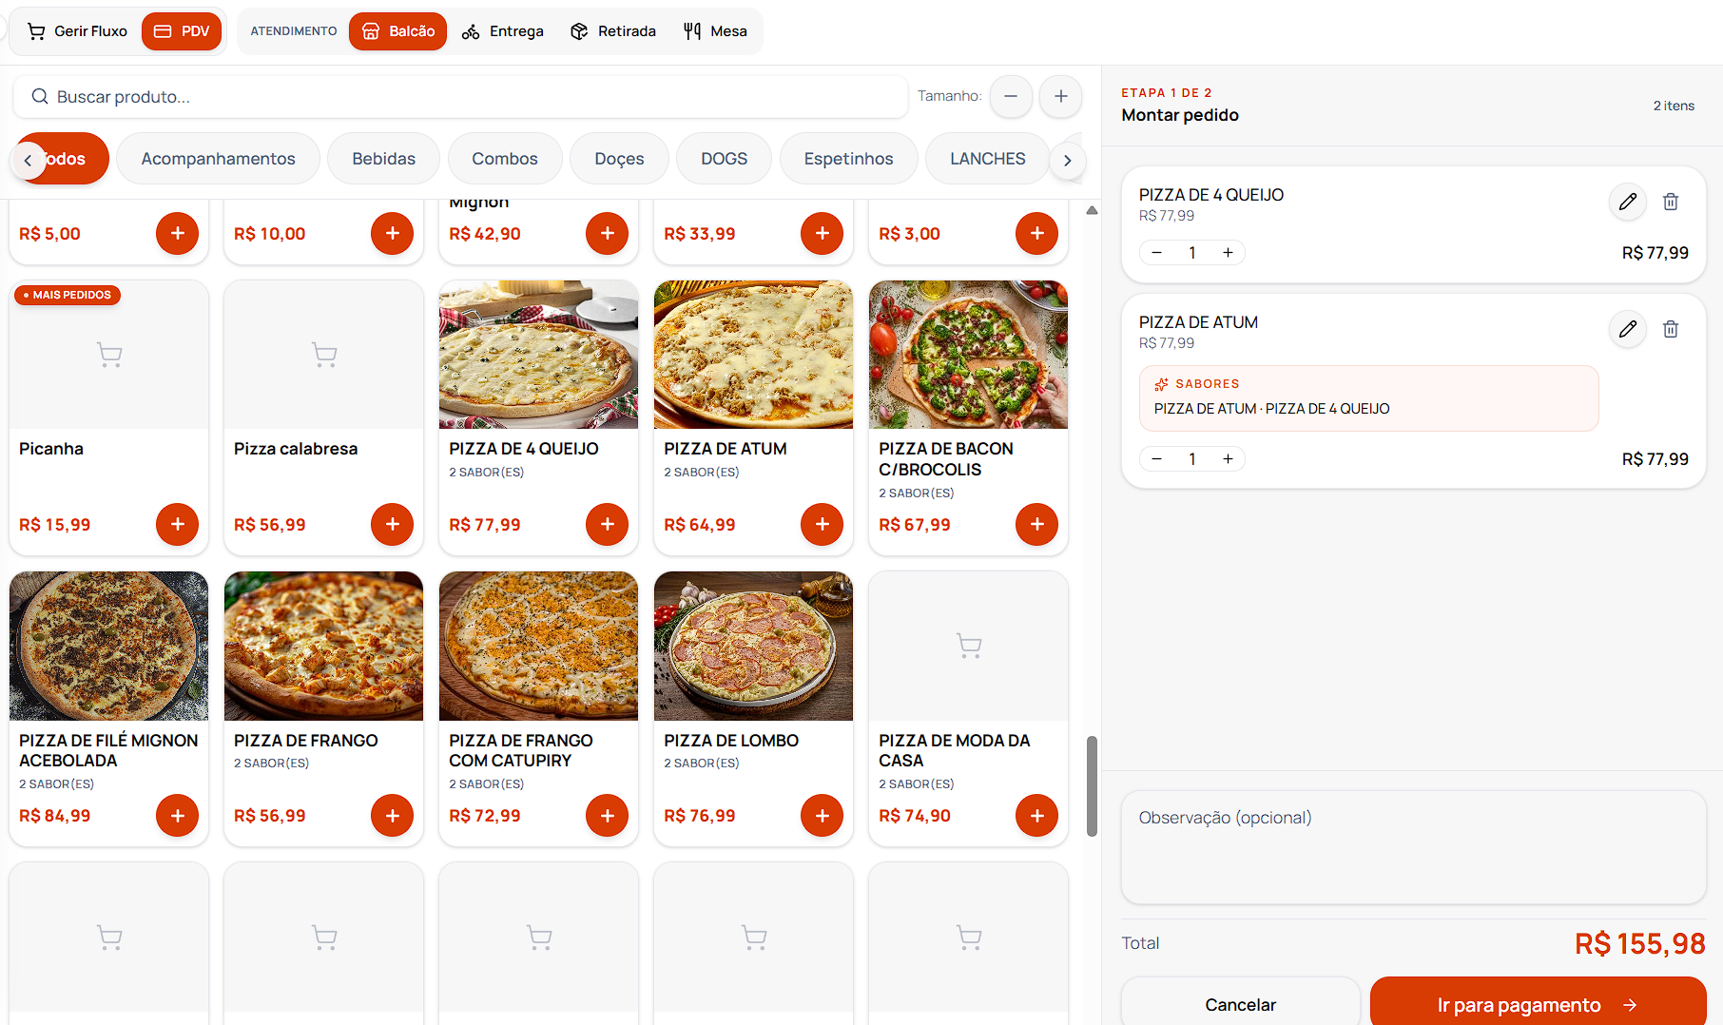Decrease quantity of PIZZA DE ATUM in order
Viewport: 1723px width, 1025px height.
click(1156, 458)
